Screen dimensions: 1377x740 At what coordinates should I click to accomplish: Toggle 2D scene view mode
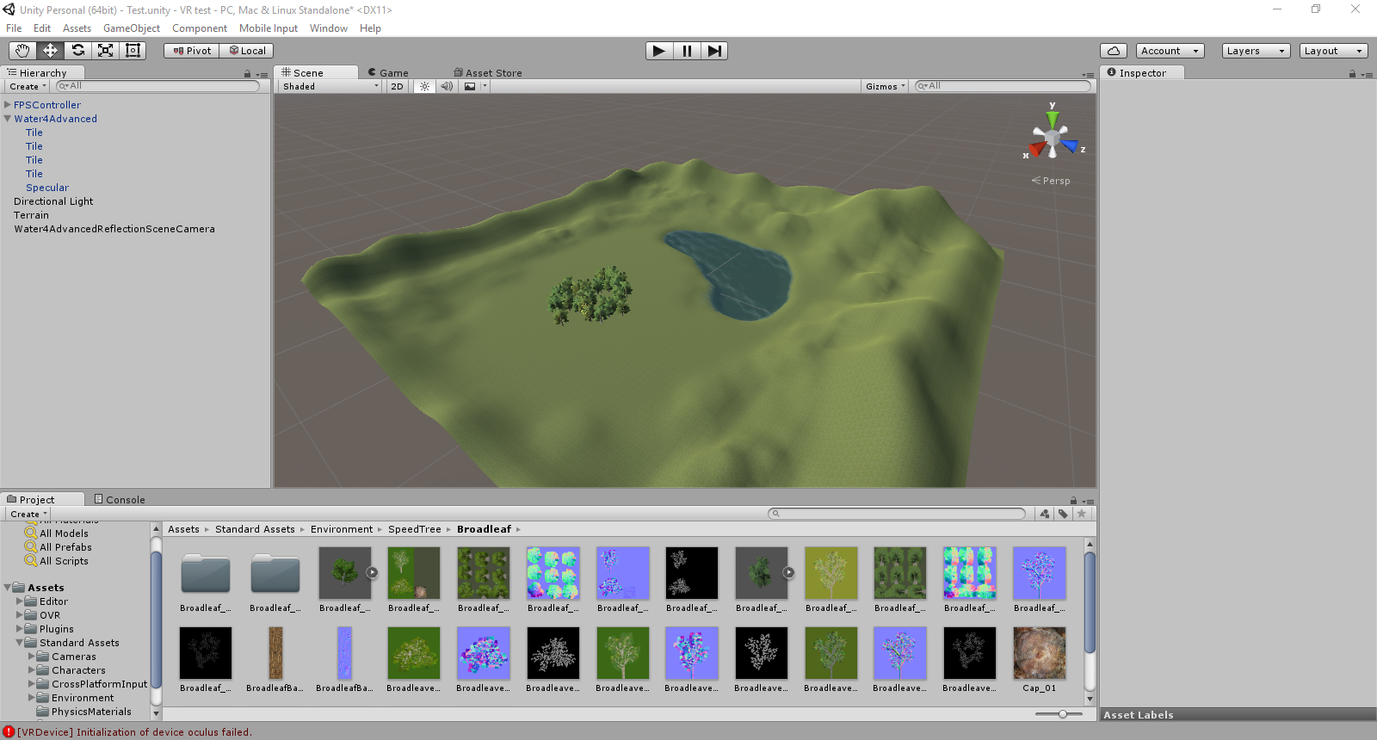point(397,86)
